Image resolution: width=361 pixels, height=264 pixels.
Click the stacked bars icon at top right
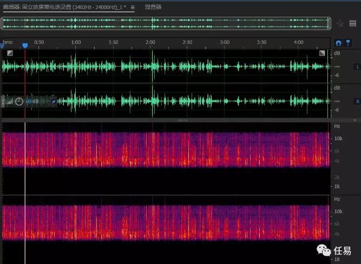pos(352,23)
